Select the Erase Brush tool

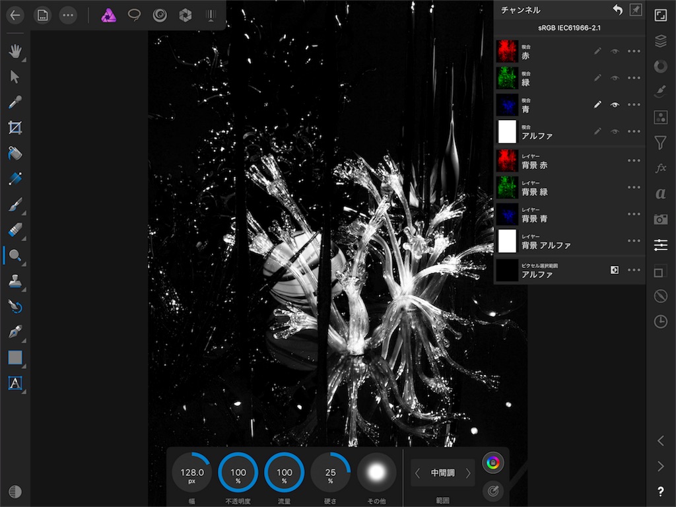[15, 230]
